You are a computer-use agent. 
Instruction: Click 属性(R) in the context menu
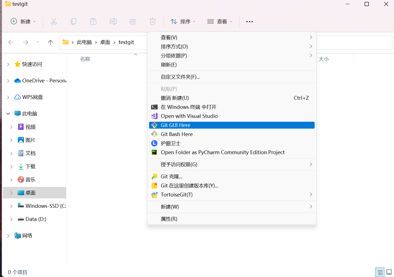coord(169,219)
